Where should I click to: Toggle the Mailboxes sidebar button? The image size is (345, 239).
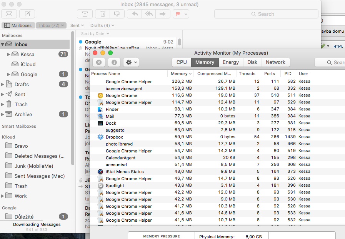point(18,25)
